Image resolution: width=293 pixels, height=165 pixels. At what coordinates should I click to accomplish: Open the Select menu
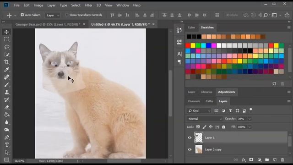[x=76, y=5]
